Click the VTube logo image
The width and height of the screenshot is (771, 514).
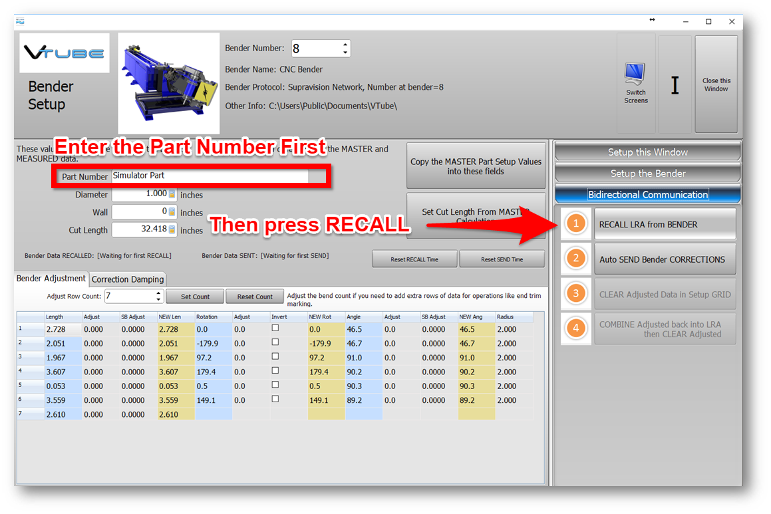[x=65, y=53]
